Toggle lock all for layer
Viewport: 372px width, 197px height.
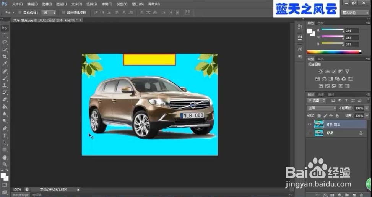pyautogui.click(x=337, y=115)
